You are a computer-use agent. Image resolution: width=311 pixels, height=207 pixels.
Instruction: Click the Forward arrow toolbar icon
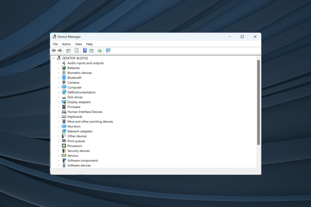[60, 51]
